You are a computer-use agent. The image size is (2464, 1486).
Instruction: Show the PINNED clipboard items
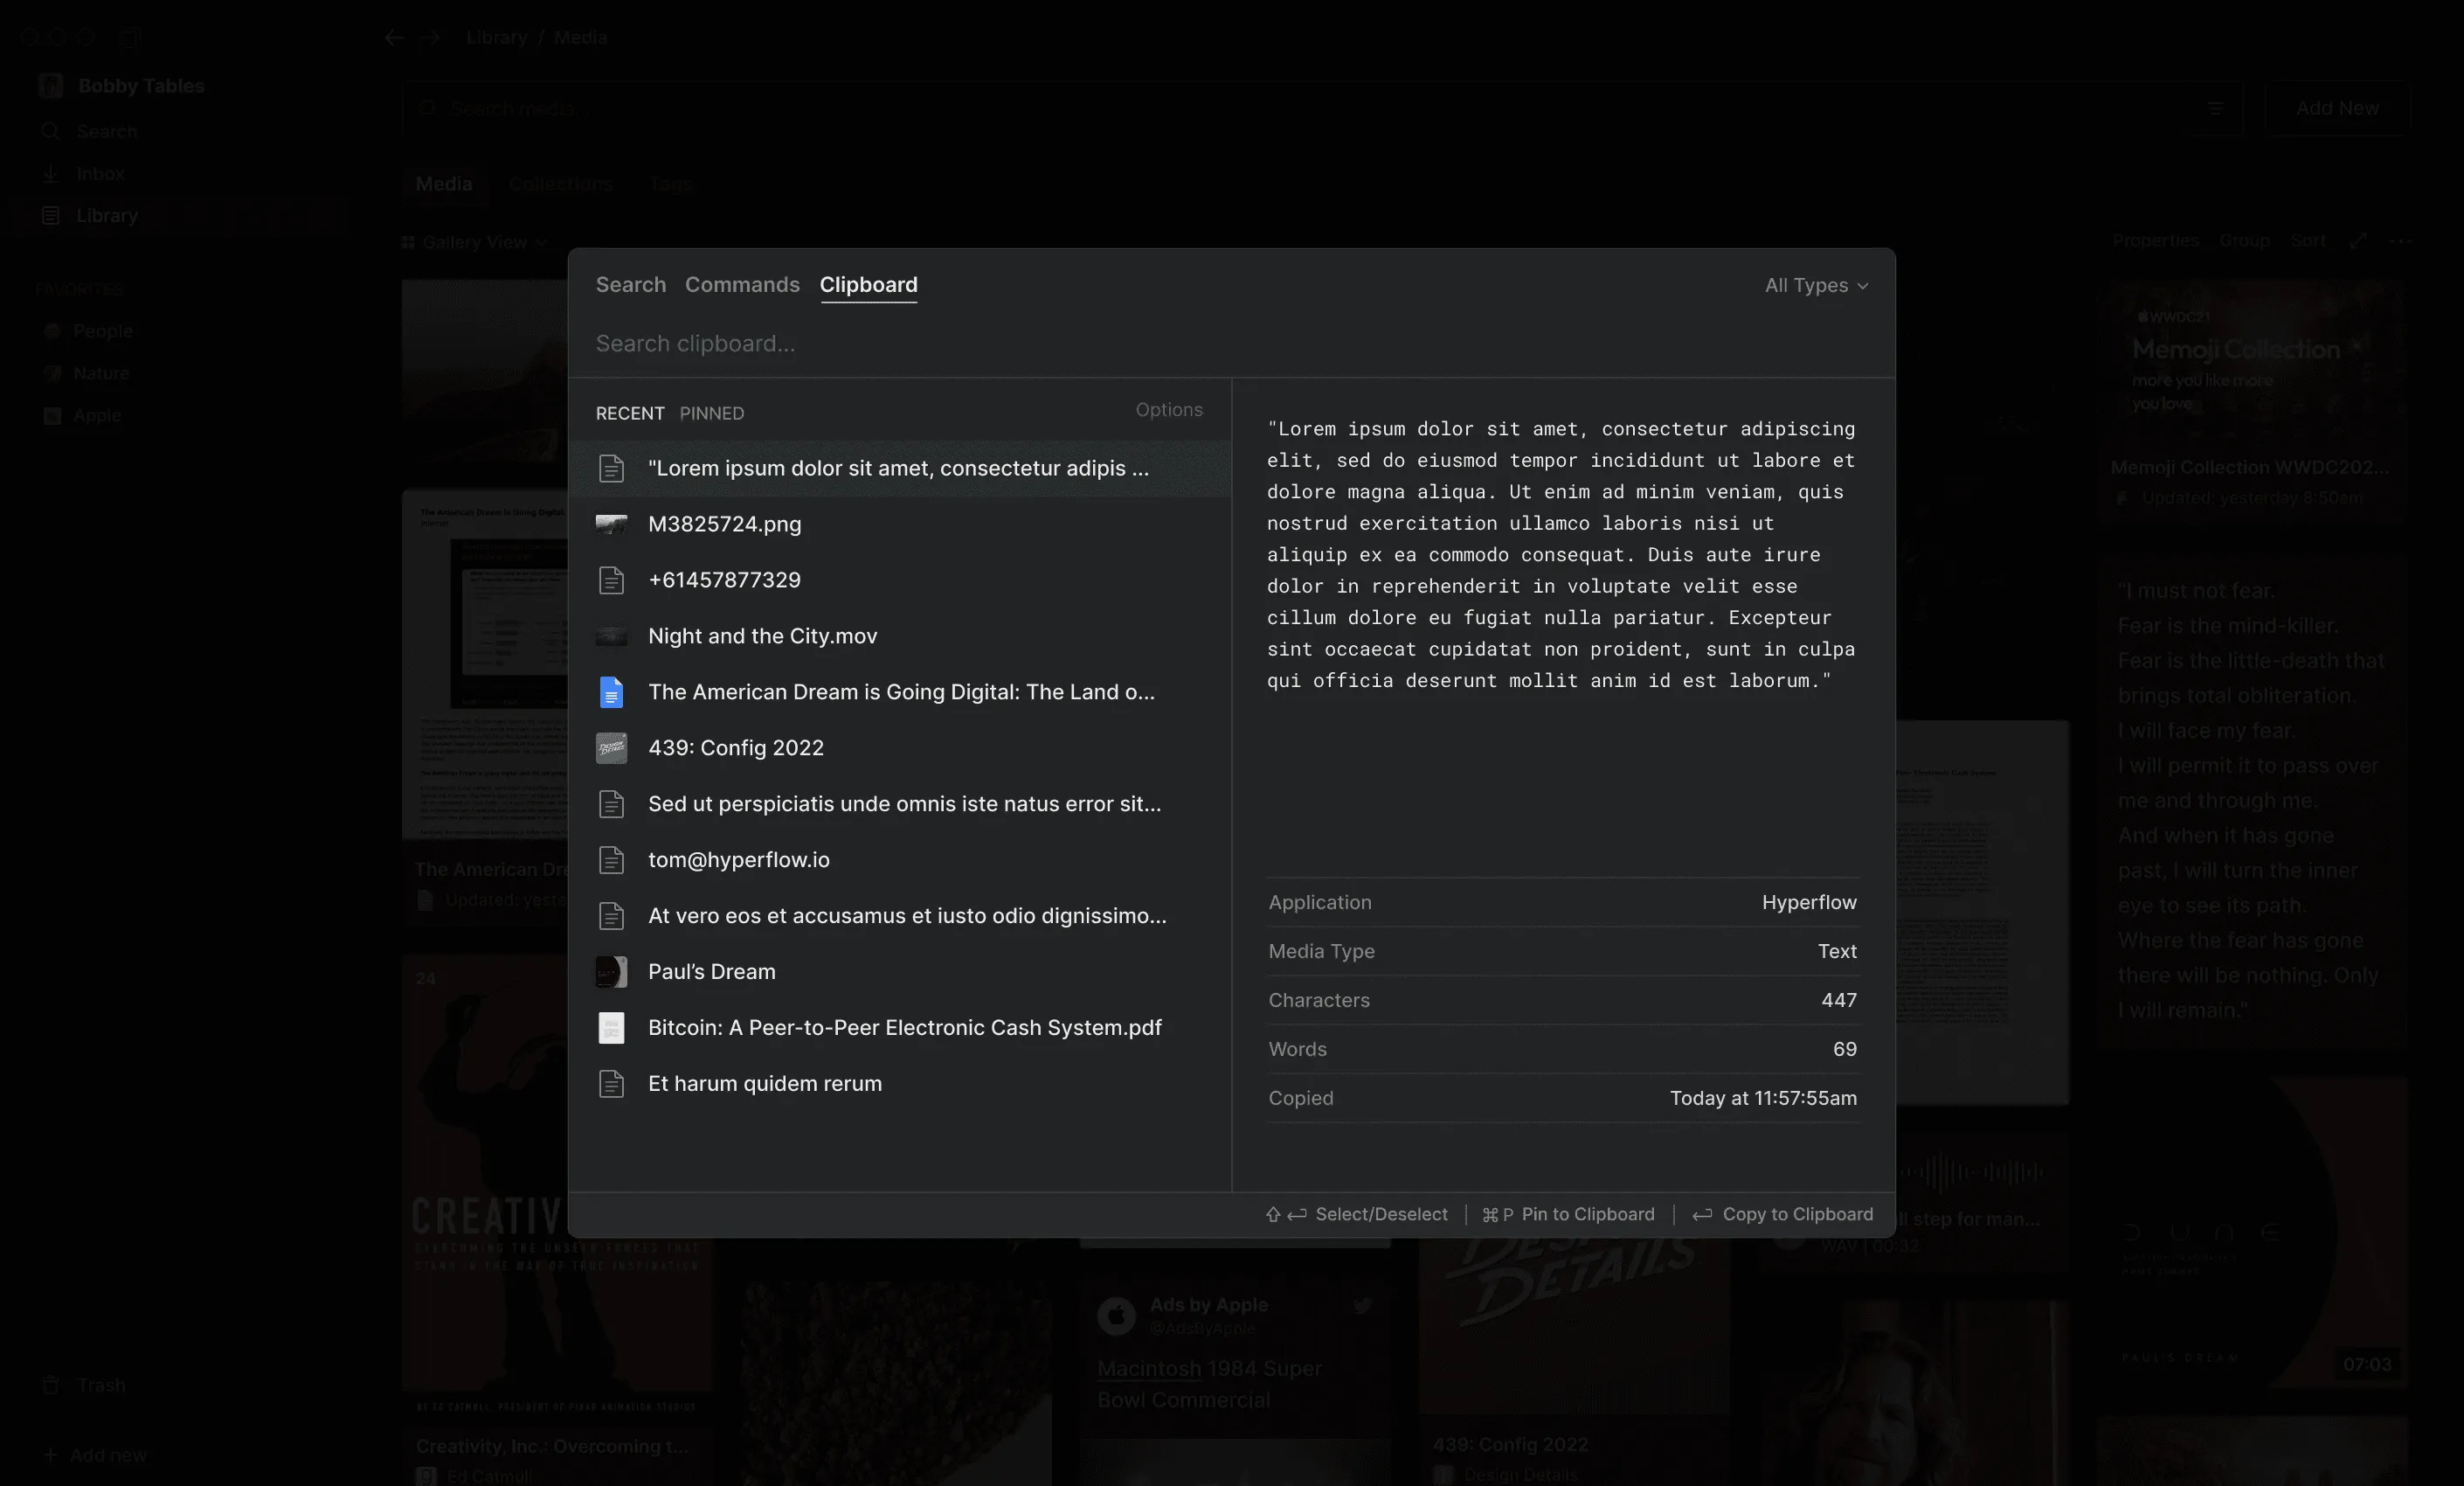click(712, 413)
